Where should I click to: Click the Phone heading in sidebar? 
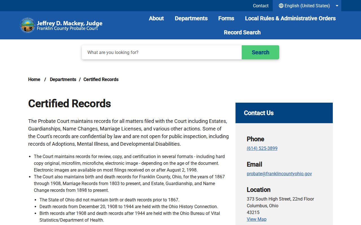click(256, 139)
